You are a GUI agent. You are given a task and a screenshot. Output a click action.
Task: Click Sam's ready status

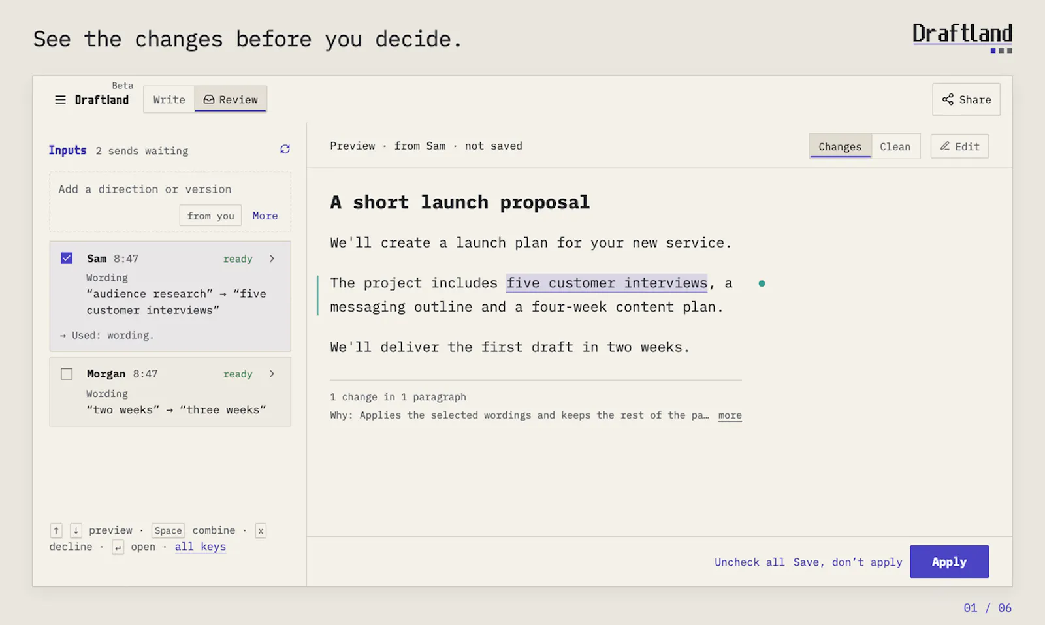238,259
